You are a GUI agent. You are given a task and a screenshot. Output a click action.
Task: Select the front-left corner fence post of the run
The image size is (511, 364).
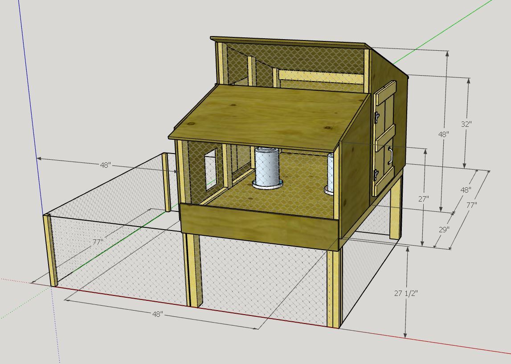51,249
